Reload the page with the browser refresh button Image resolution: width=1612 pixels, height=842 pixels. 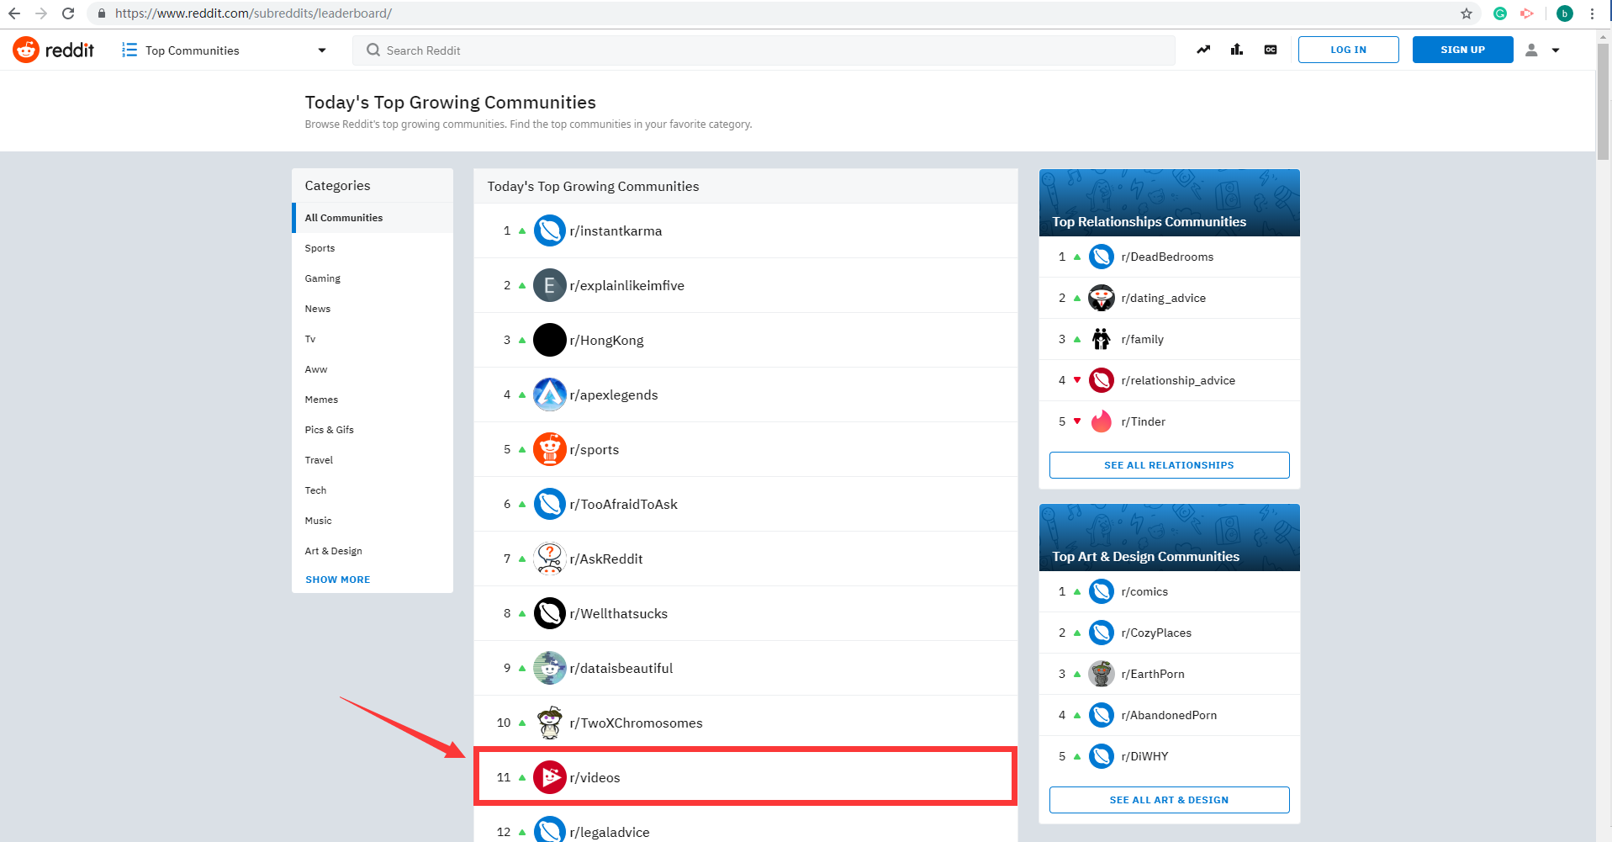pyautogui.click(x=68, y=13)
